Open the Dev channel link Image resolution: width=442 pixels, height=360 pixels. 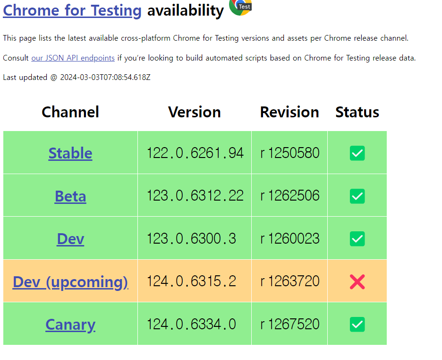click(70, 239)
